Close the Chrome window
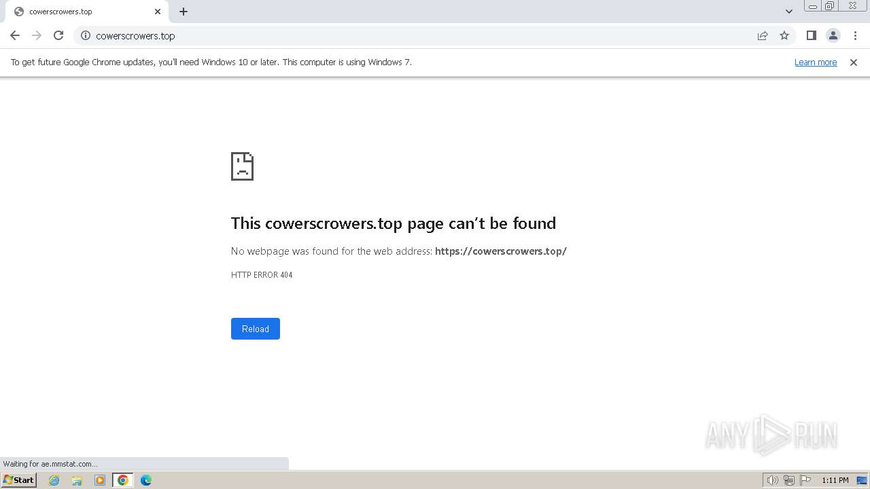The height and width of the screenshot is (489, 870). (853, 6)
